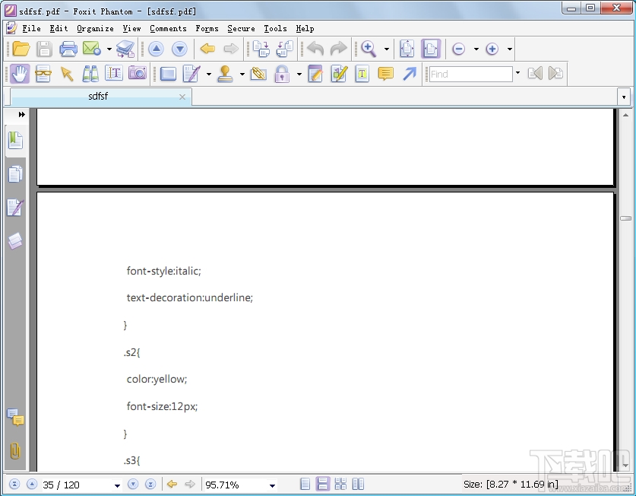Click the Fit Page icon

click(x=407, y=49)
